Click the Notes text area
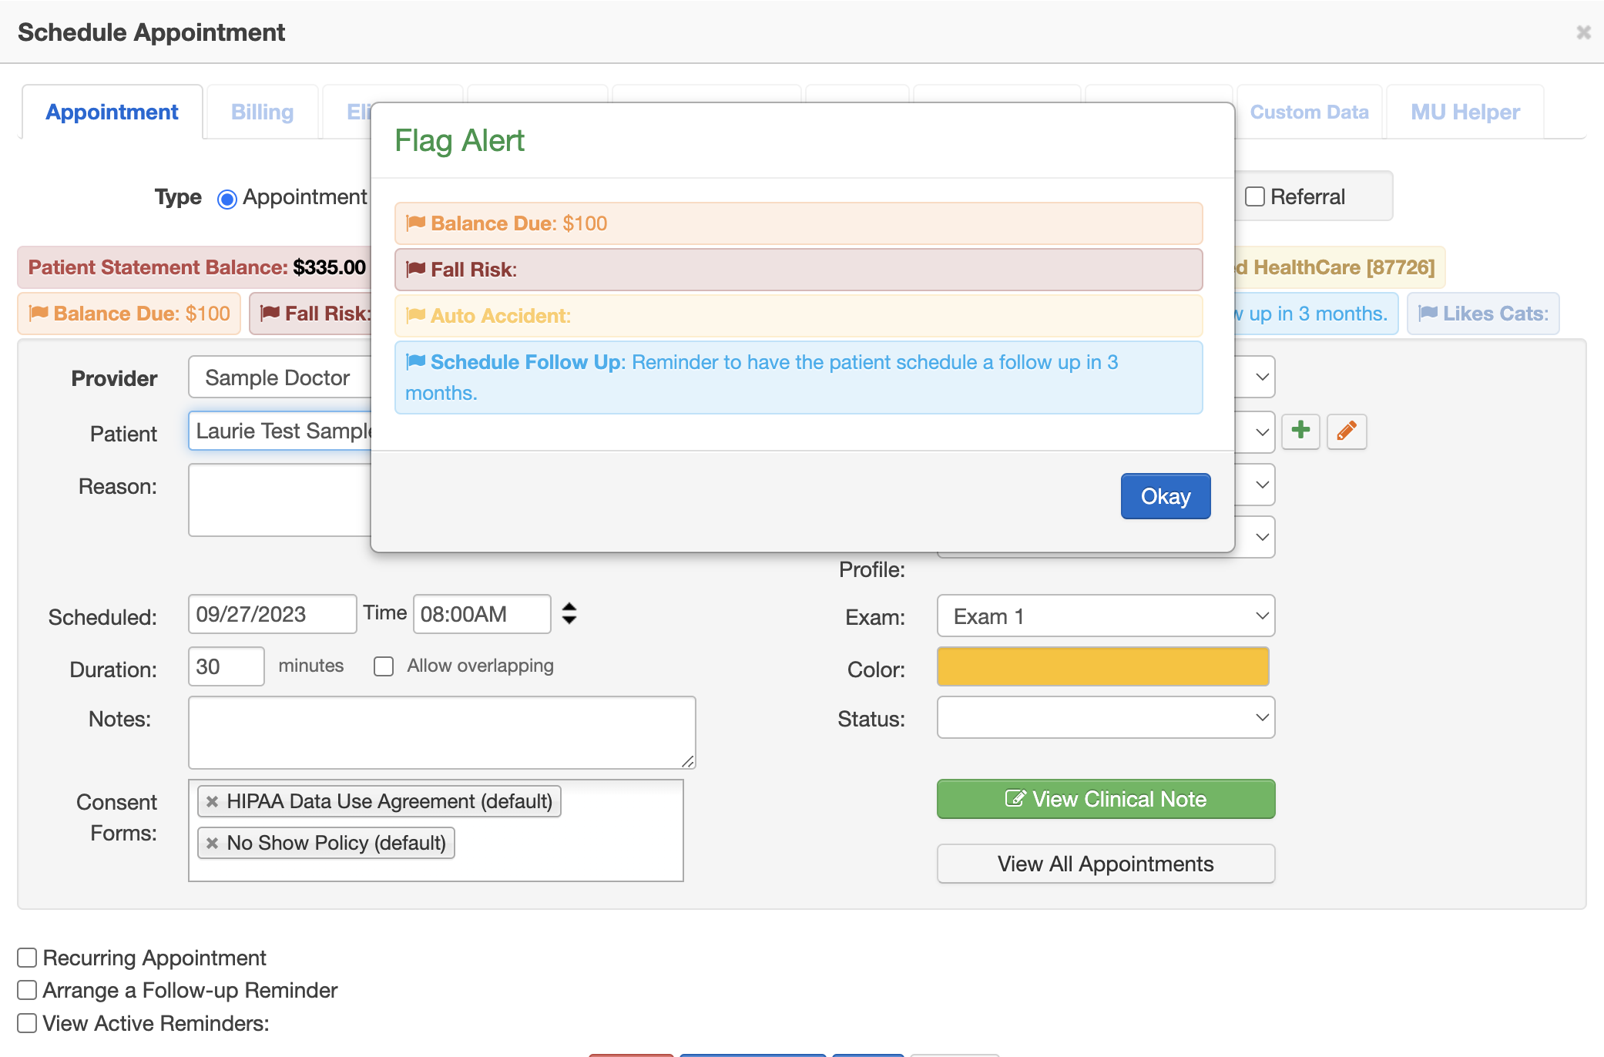Image resolution: width=1604 pixels, height=1057 pixels. point(442,733)
